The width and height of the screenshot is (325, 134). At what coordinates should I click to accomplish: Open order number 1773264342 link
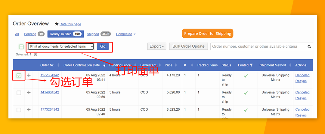point(50,109)
